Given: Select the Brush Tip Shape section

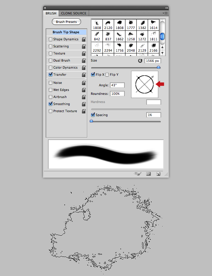Looking at the screenshot, I should click(x=66, y=32).
